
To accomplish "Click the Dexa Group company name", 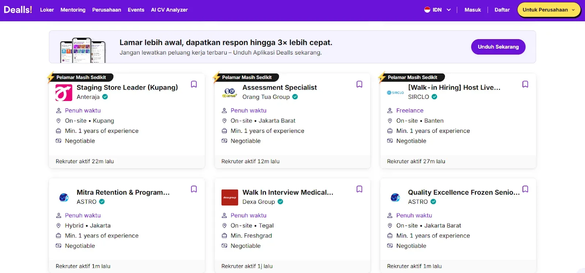I will point(258,202).
